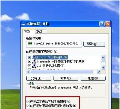The image size is (120, 109).
Task: Close the 本地连接 属性 dialog
Action: [x=108, y=24]
